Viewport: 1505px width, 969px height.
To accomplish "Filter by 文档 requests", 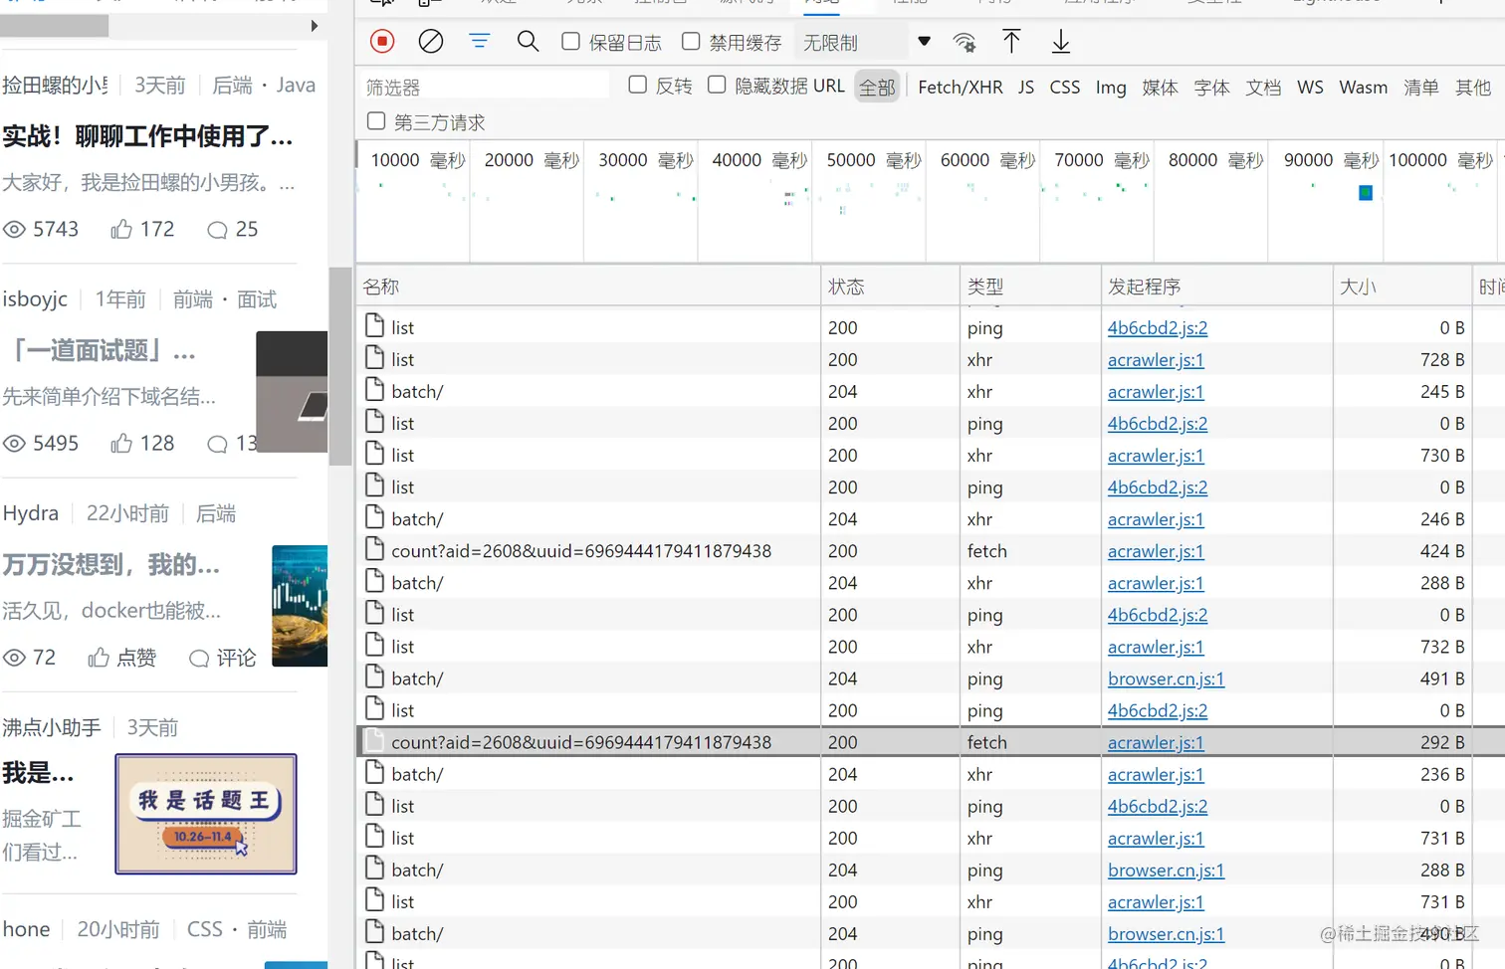I will tap(1263, 87).
